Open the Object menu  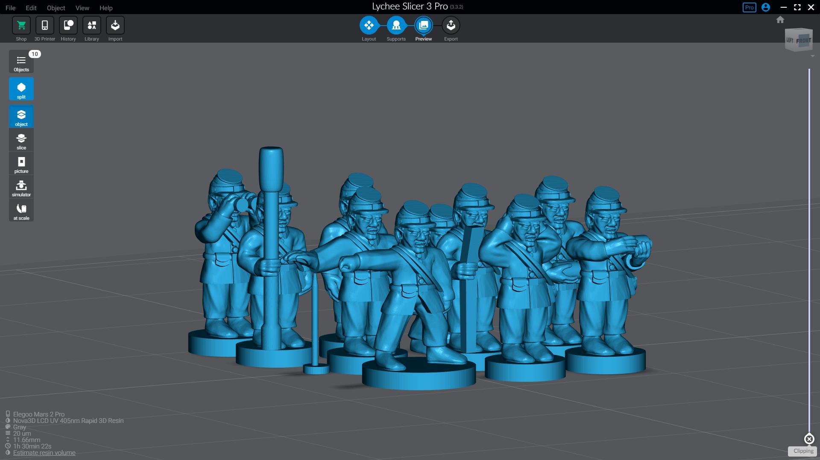(56, 8)
